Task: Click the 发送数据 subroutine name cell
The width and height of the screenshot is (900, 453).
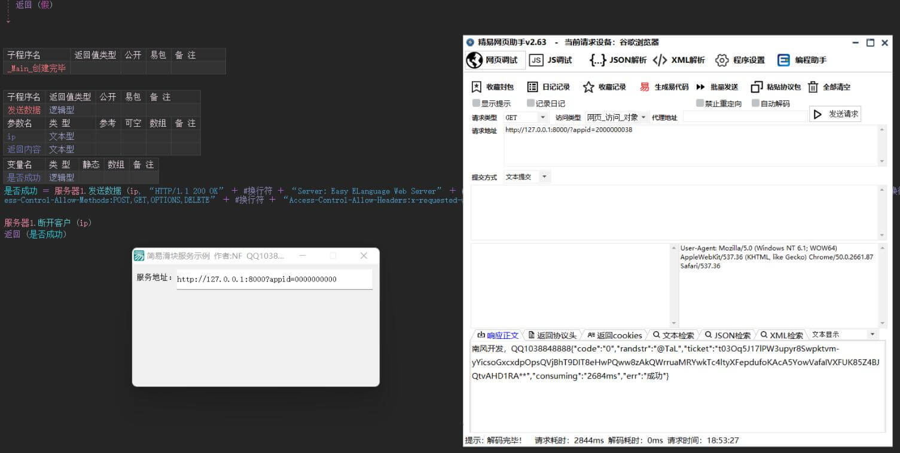Action: click(24, 110)
